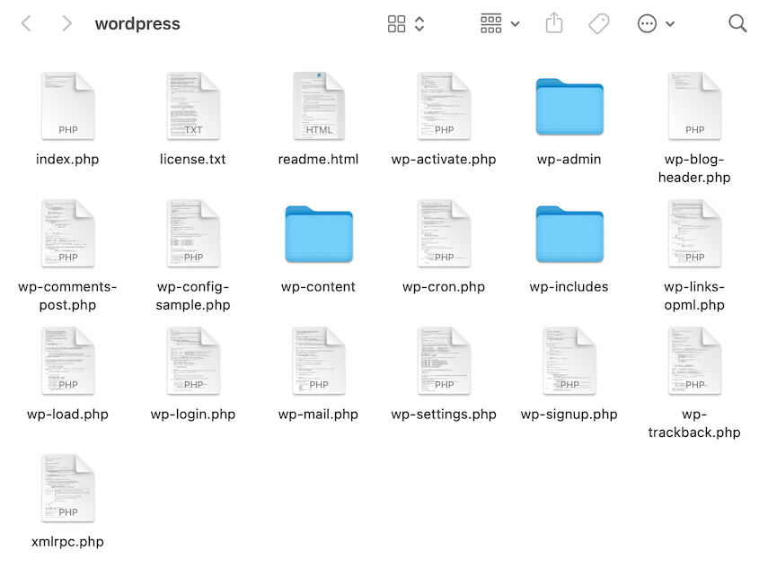Click the "wp-cron.php" name label
This screenshot has width=759, height=585.
point(444,287)
